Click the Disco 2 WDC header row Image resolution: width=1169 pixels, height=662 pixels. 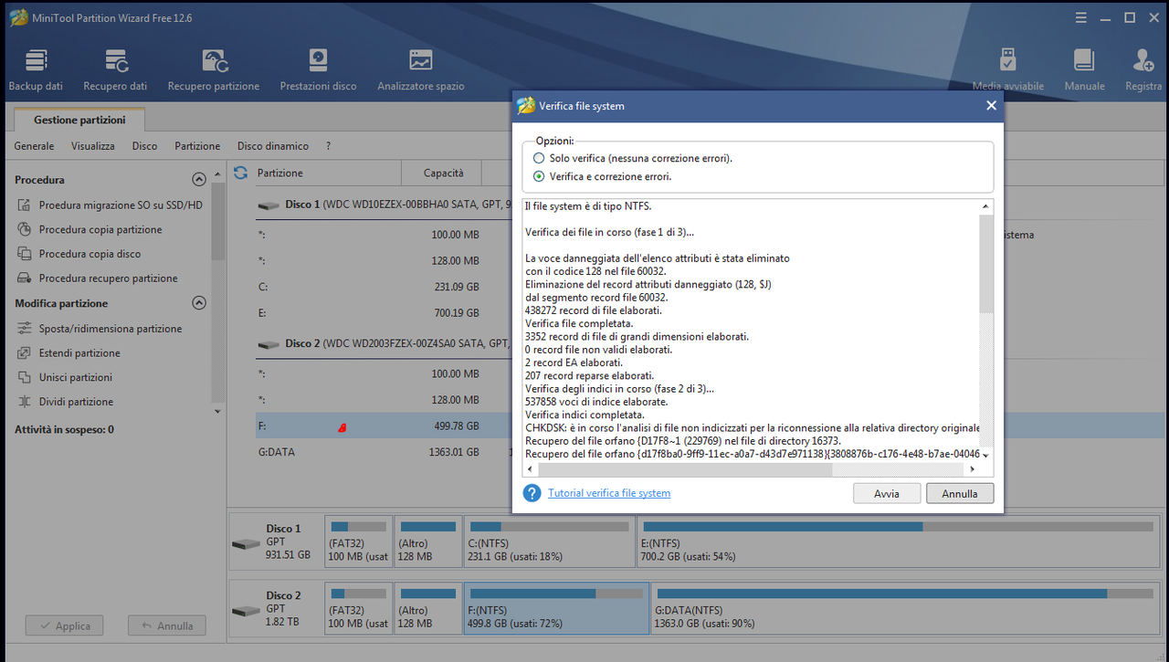(384, 343)
